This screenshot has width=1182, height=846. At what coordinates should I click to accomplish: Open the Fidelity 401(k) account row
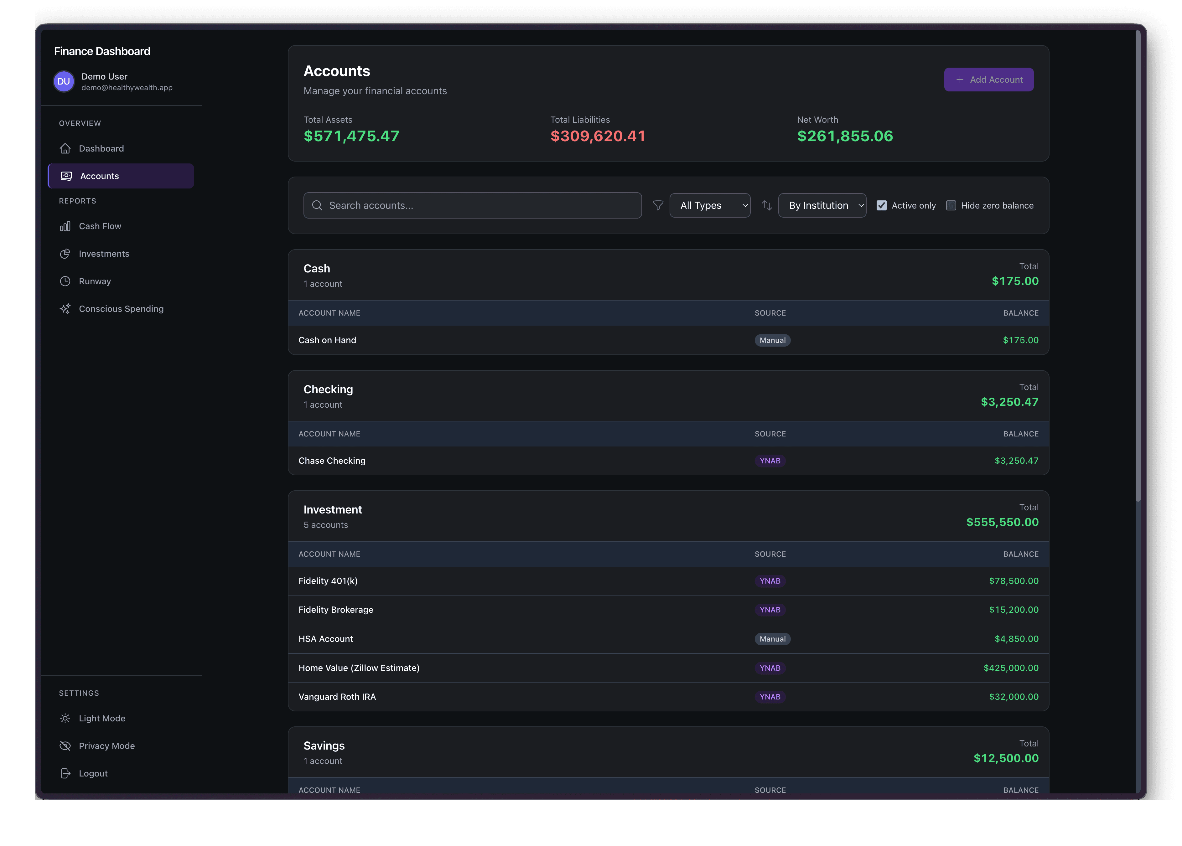point(328,581)
